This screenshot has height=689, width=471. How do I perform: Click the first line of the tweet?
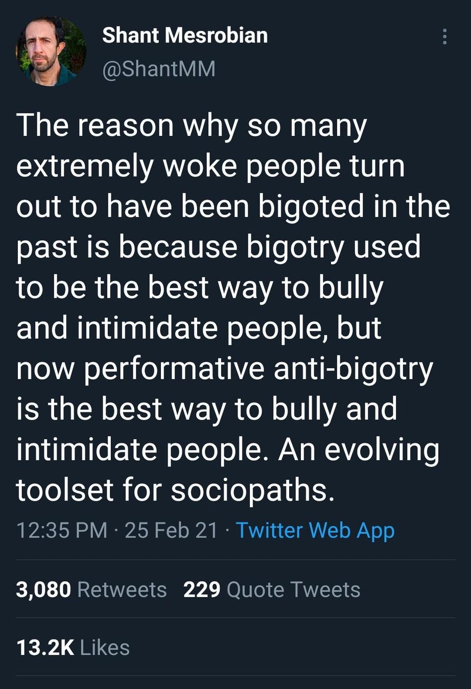(193, 125)
